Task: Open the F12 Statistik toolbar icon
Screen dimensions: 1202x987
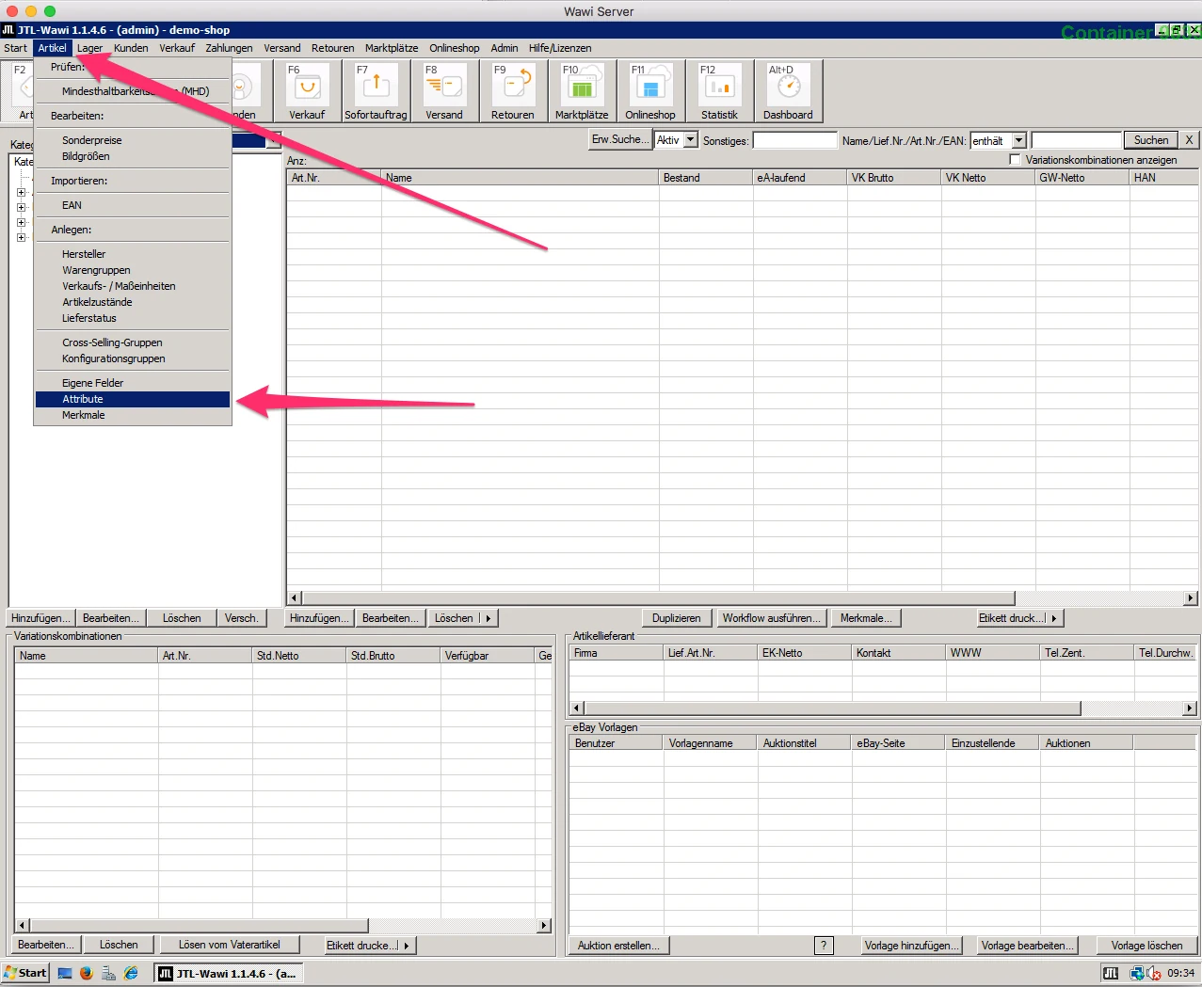Action: 719,91
